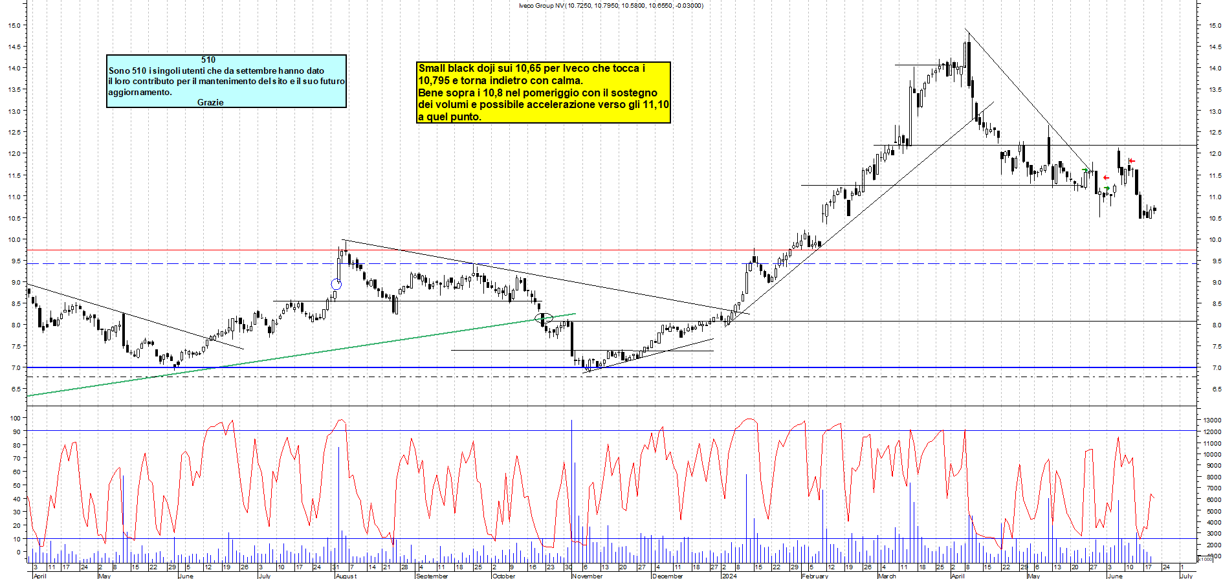This screenshot has height=579, width=1223.
Task: Click the word 'Grazie' in the cyan box
Action: 210,102
